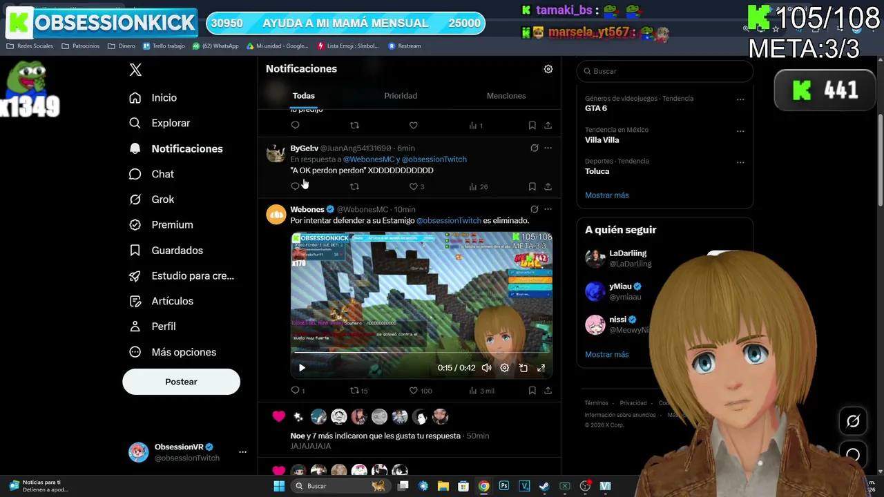Open video playback settings gear
This screenshot has height=497, width=884.
click(505, 368)
